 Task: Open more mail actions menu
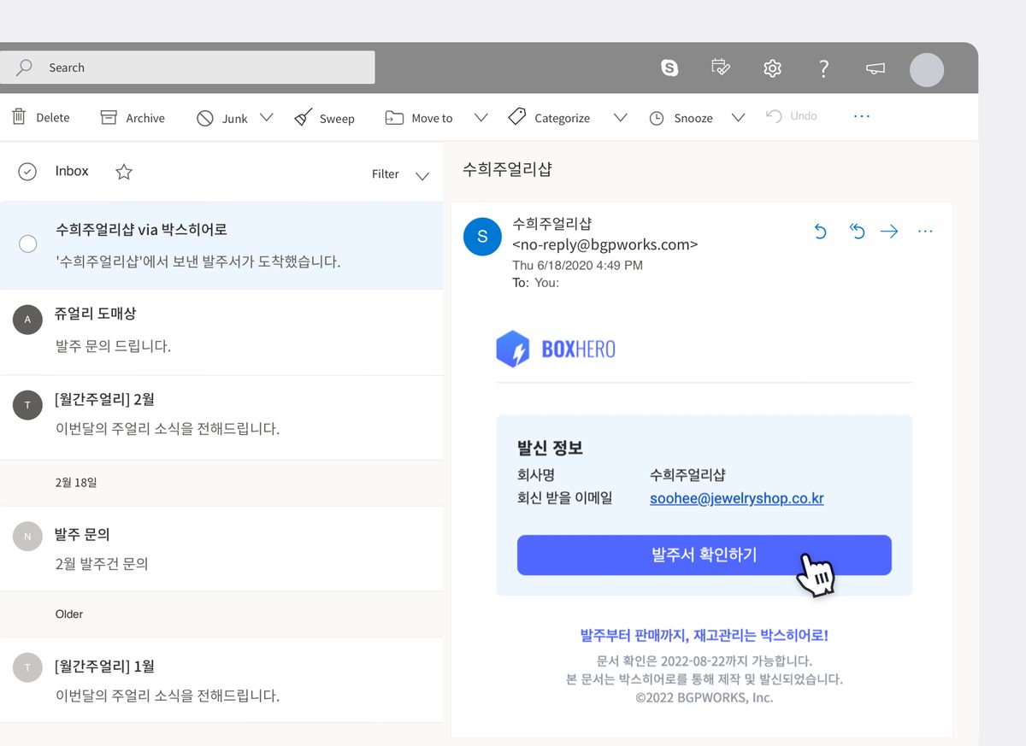point(861,116)
